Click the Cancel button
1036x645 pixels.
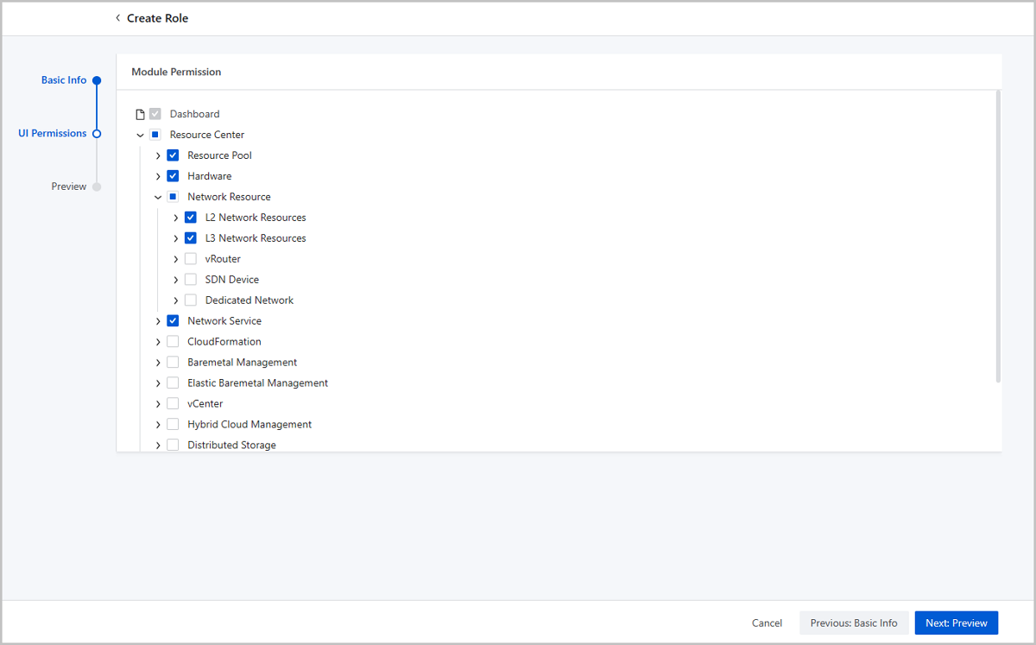point(767,623)
